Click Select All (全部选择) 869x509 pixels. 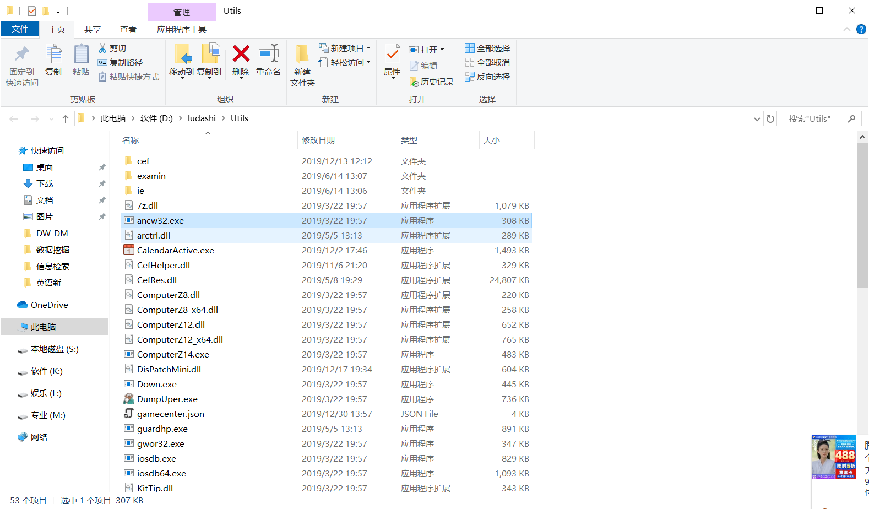pos(487,48)
